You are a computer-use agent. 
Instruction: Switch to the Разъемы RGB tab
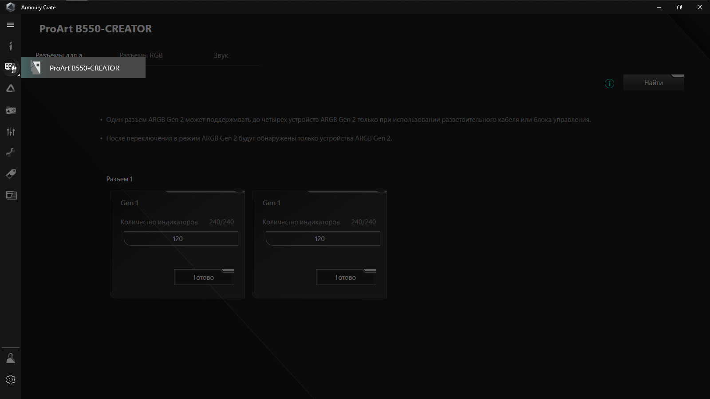(141, 55)
